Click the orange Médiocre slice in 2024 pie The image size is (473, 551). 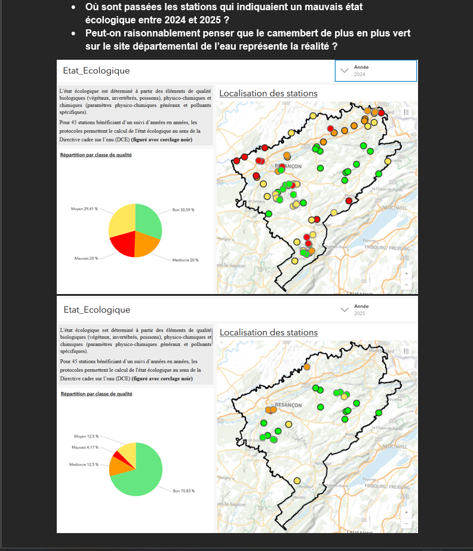pyautogui.click(x=146, y=243)
